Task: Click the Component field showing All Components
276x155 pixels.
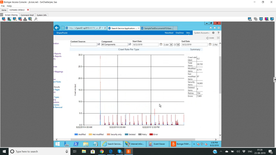Action: click(115, 45)
